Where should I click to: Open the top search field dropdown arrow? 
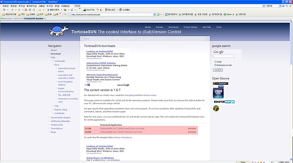click(x=264, y=6)
